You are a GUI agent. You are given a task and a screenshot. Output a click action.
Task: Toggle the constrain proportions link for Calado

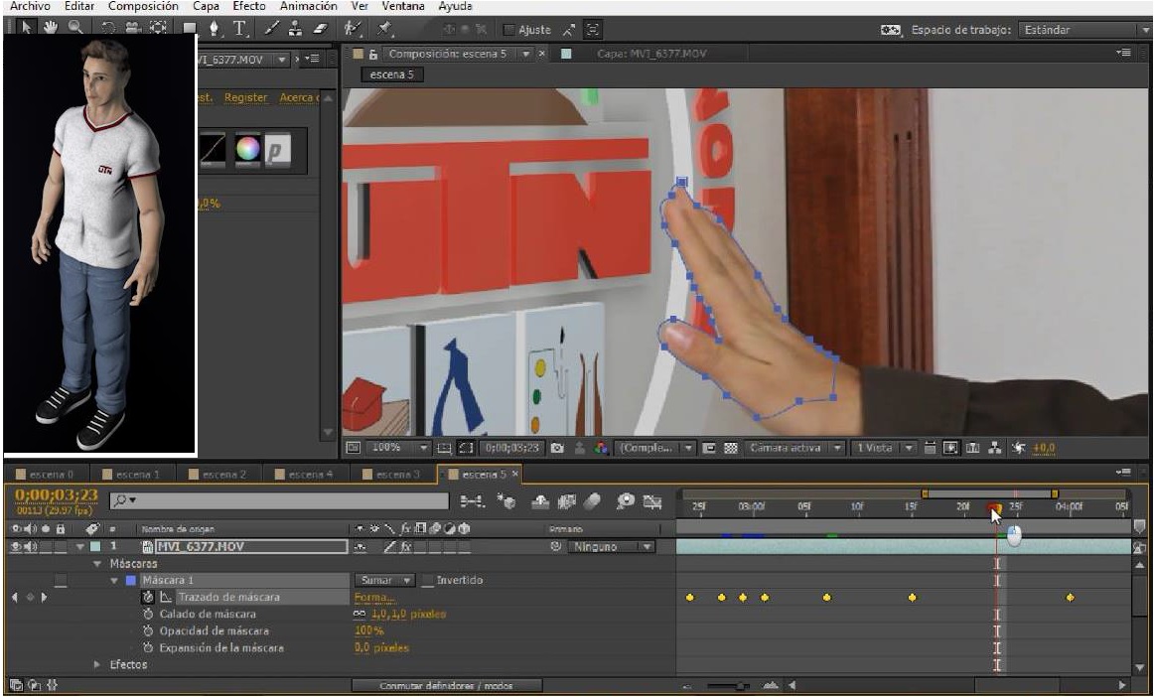point(360,614)
